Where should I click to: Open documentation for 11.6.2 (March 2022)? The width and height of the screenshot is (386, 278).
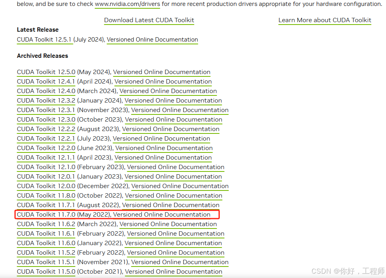168,225
